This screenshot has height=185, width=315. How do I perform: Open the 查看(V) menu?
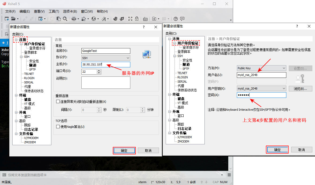click(39, 11)
